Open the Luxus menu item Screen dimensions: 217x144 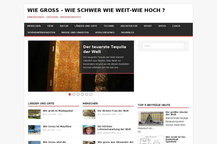[176, 26]
